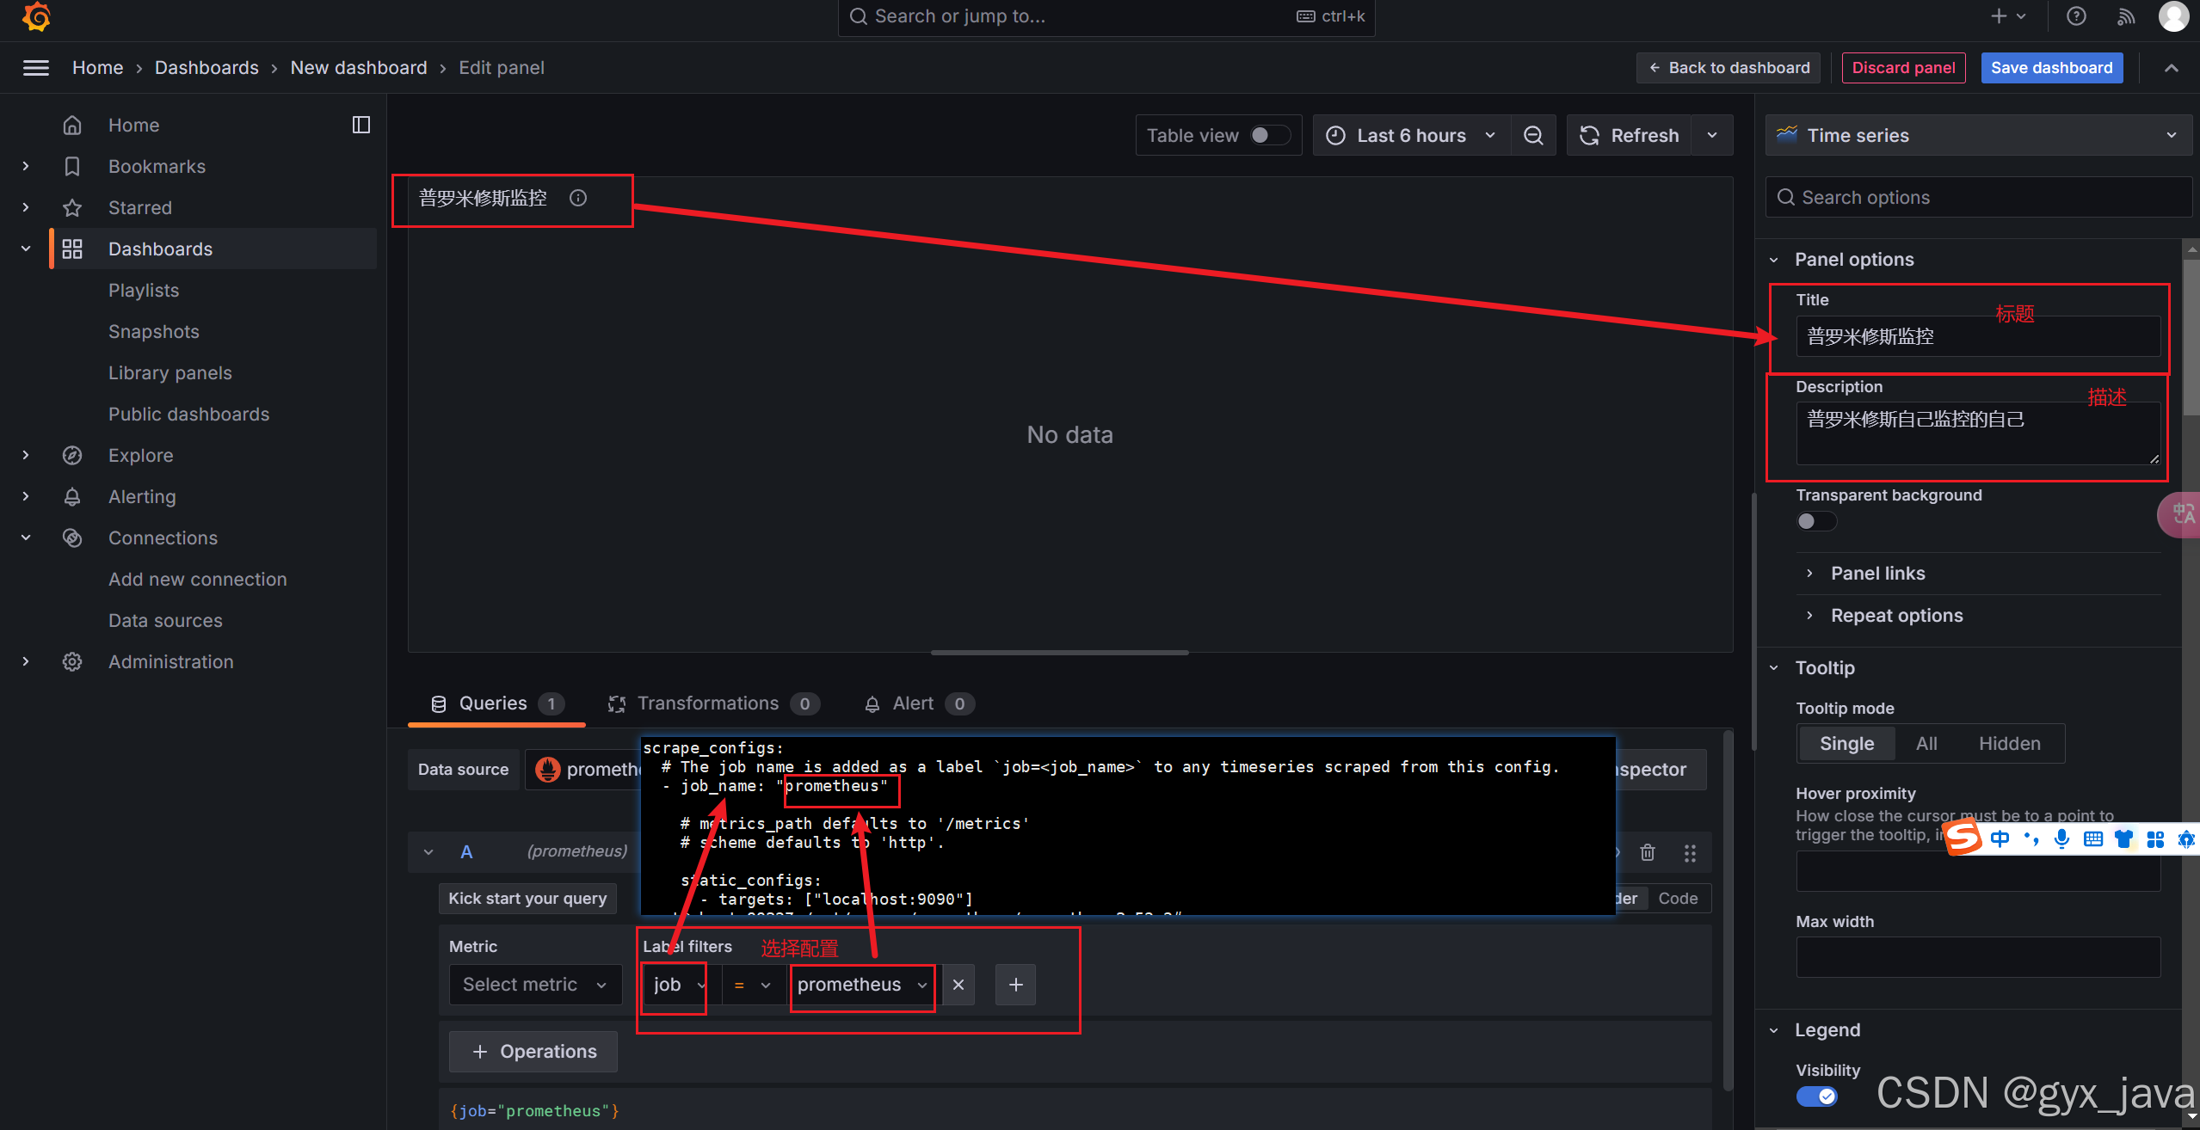Enable Transparent background switch
Image resolution: width=2200 pixels, height=1130 pixels.
pyautogui.click(x=1815, y=521)
